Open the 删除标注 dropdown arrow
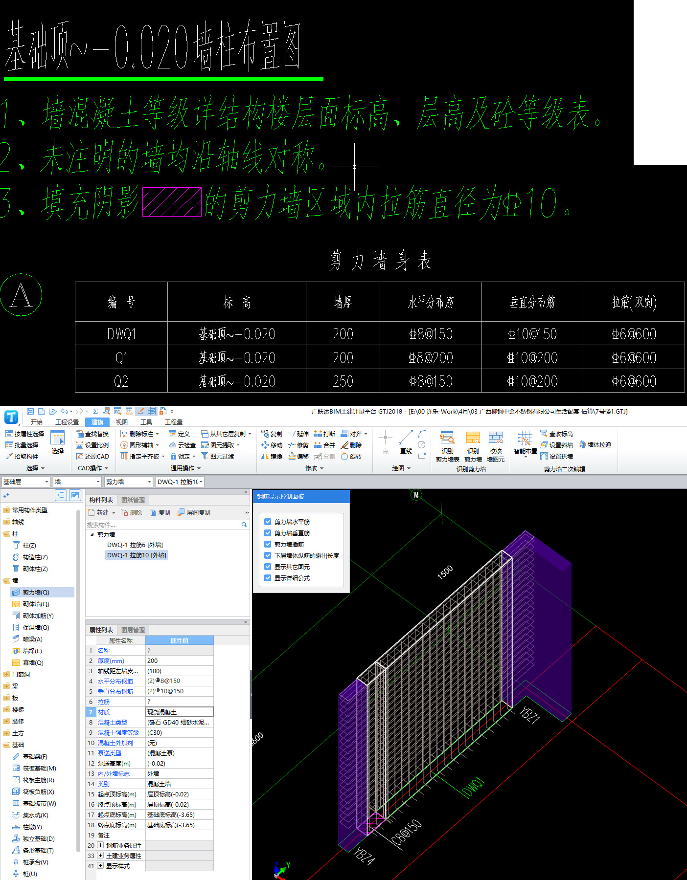687x880 pixels. pos(158,434)
